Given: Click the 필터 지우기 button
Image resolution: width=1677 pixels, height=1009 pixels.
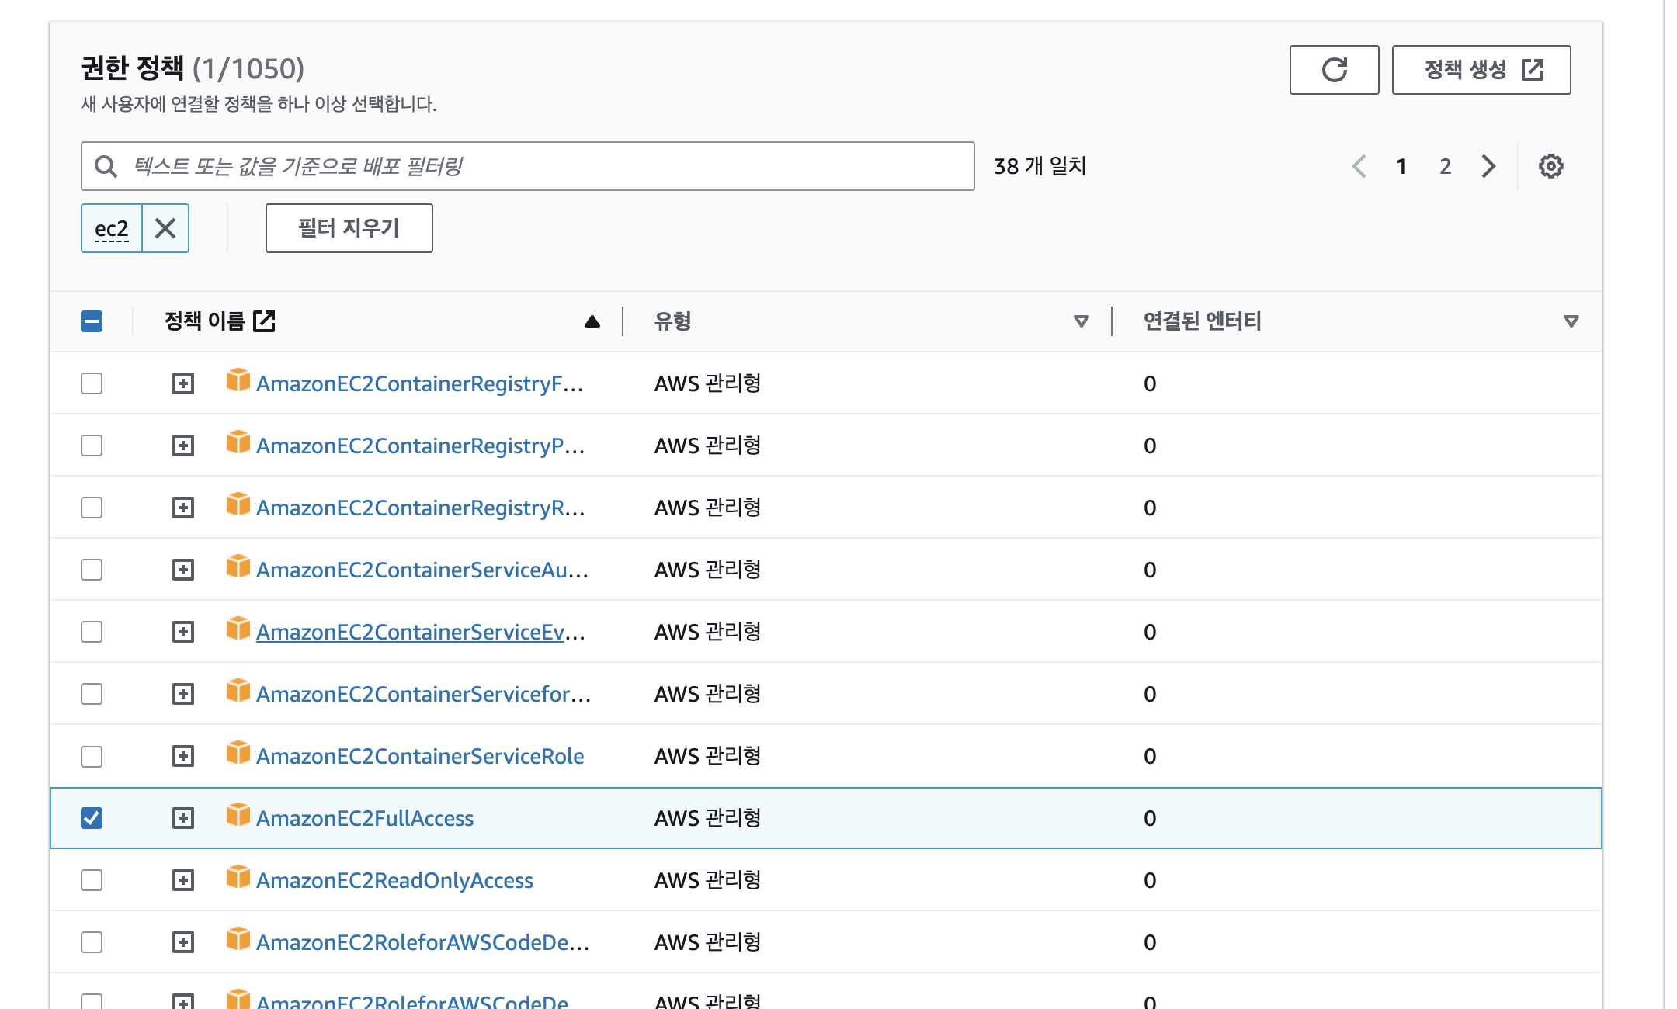Looking at the screenshot, I should pos(349,228).
